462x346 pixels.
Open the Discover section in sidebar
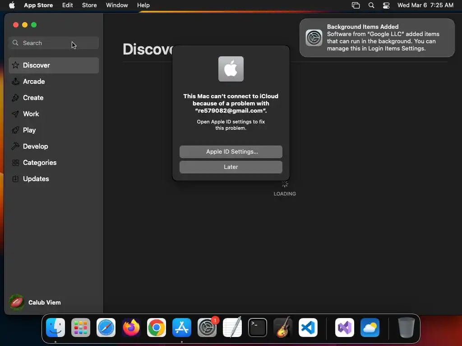click(54, 65)
